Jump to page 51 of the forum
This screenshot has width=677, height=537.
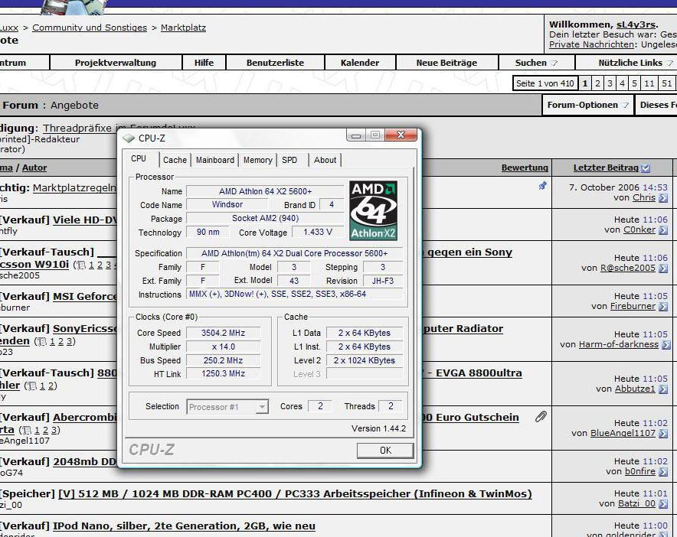coord(666,83)
